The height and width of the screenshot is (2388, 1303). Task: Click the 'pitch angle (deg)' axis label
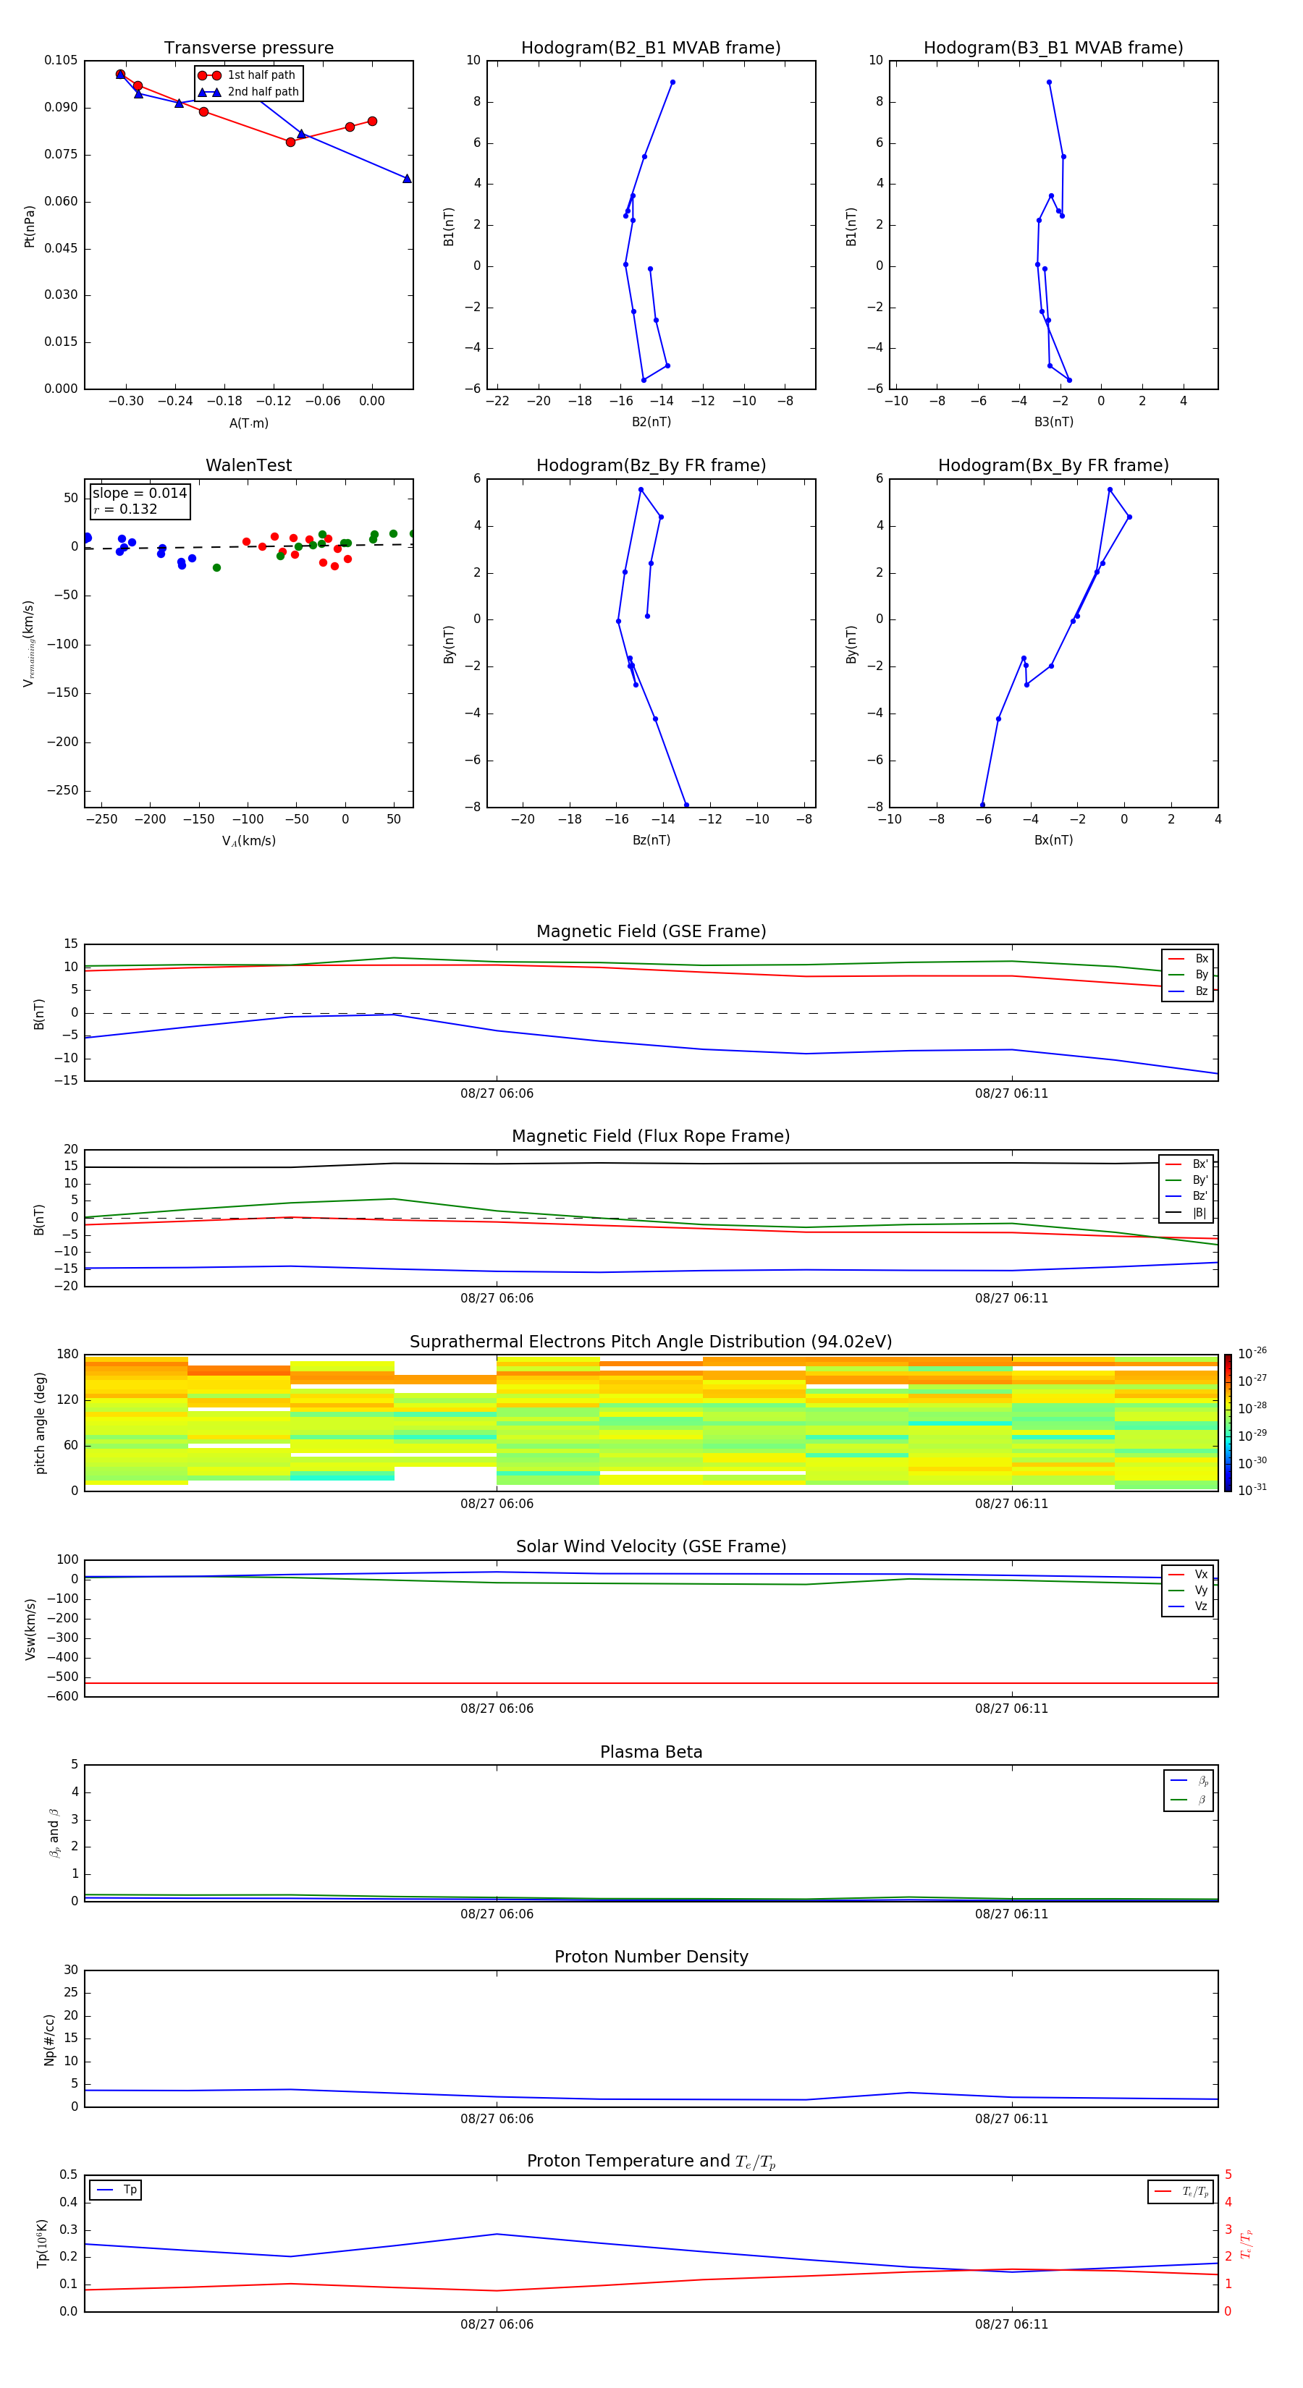point(40,1423)
